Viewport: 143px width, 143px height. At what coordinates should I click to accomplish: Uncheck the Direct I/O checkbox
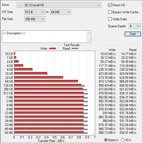[110, 5]
